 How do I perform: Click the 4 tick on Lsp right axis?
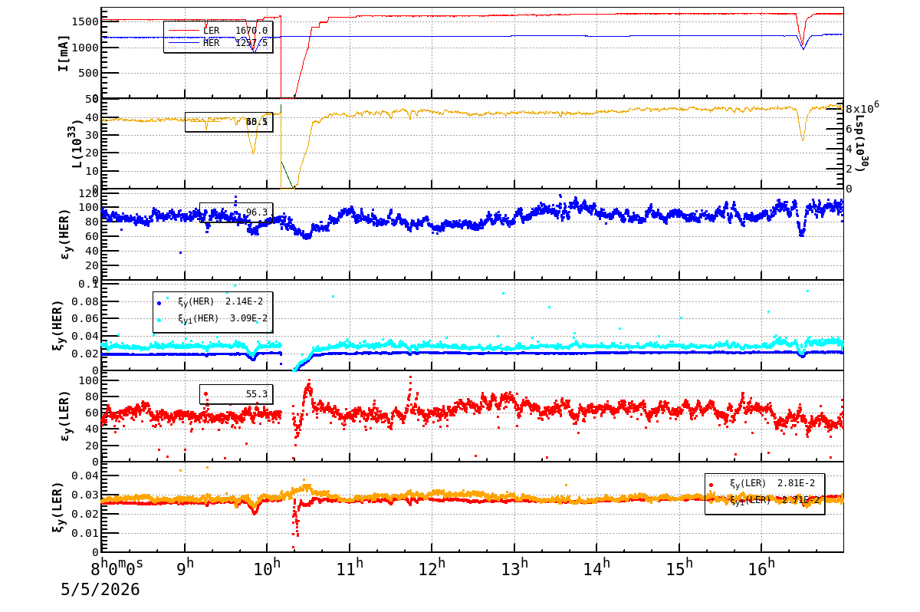[x=849, y=149]
